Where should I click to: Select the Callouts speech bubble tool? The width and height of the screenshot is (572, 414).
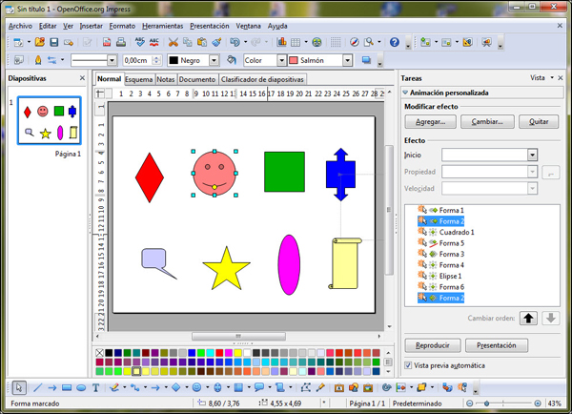(259, 387)
